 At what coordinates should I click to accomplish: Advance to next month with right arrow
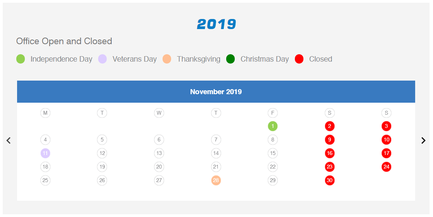(423, 140)
